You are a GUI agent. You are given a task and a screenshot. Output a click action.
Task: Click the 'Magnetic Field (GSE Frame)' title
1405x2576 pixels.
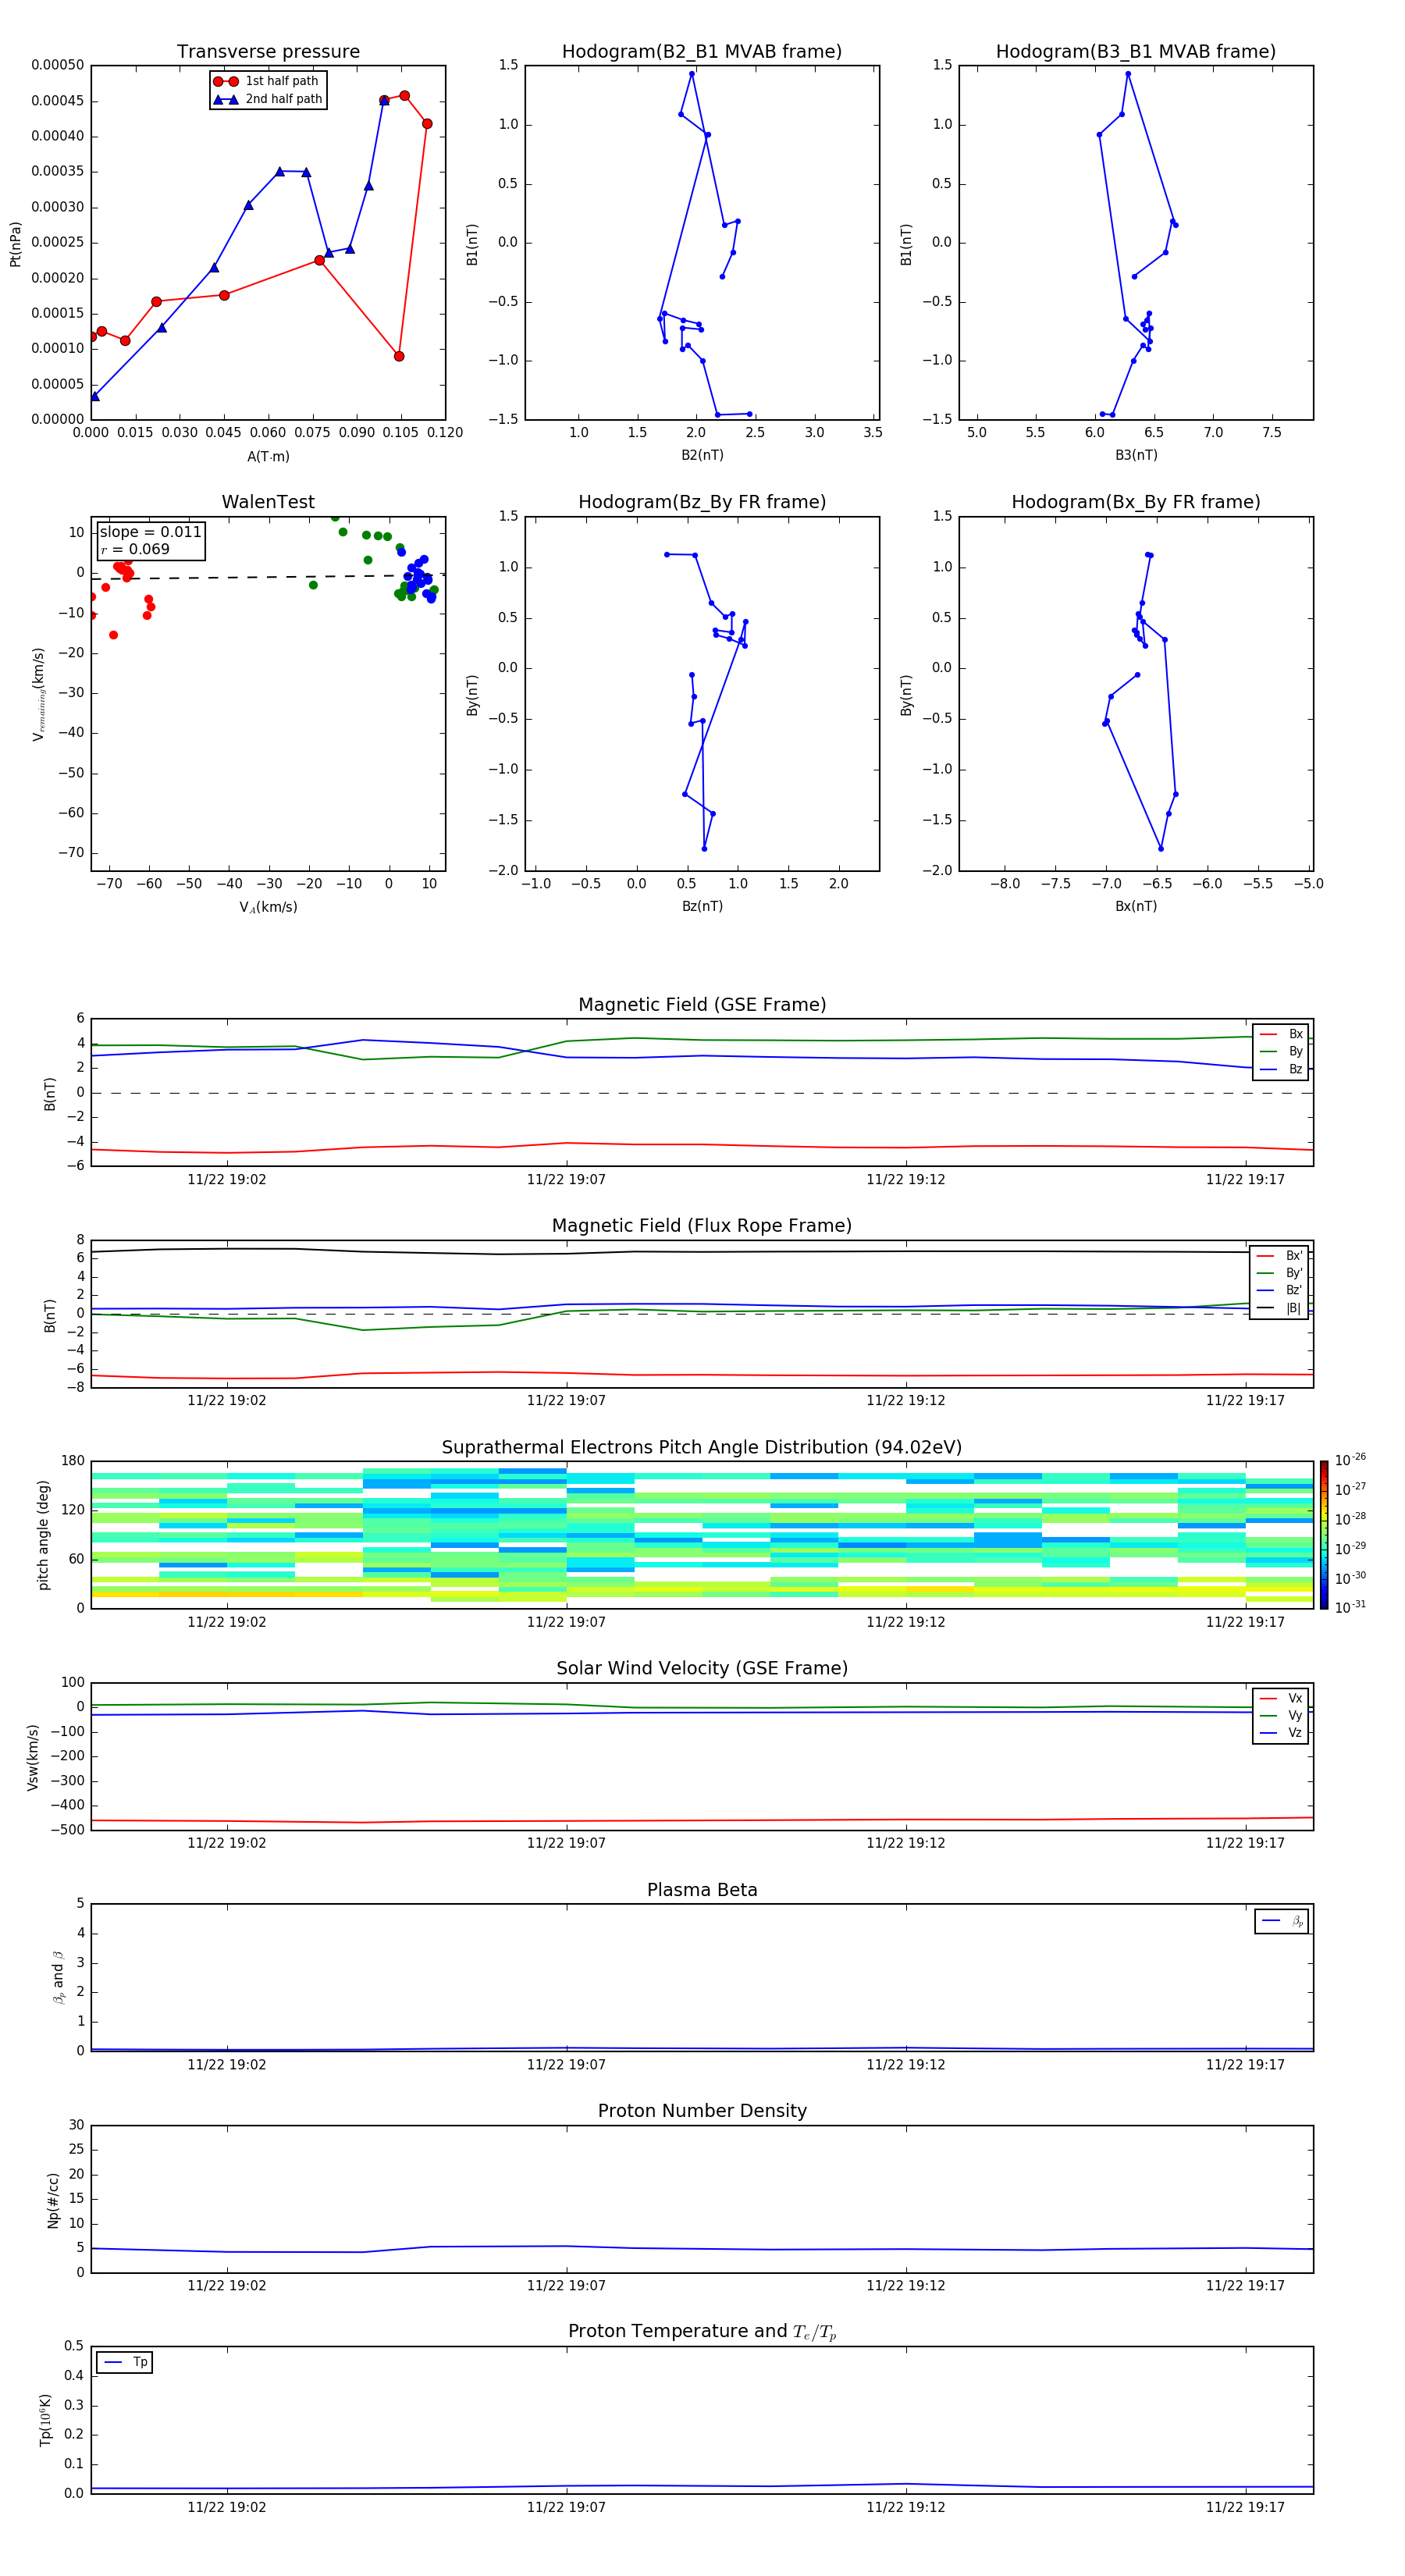[702, 1005]
